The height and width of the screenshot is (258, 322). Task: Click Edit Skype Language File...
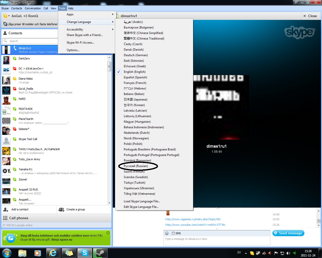click(141, 207)
